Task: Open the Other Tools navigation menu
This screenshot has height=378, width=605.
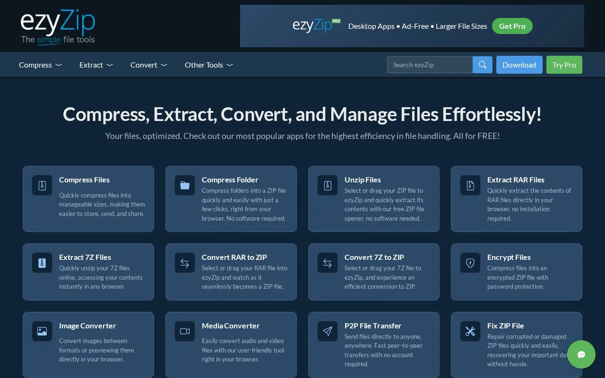Action: pos(209,65)
